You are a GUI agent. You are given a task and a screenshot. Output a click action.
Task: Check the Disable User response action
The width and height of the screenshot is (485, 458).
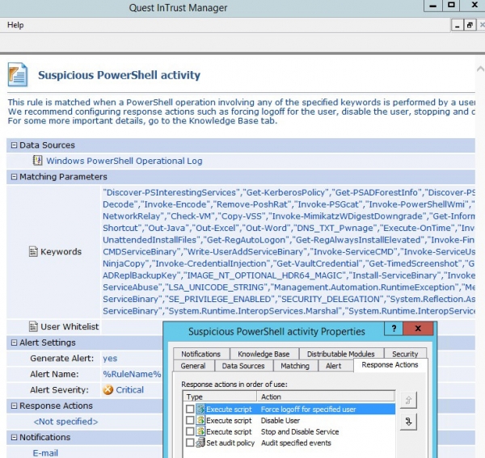tap(190, 421)
